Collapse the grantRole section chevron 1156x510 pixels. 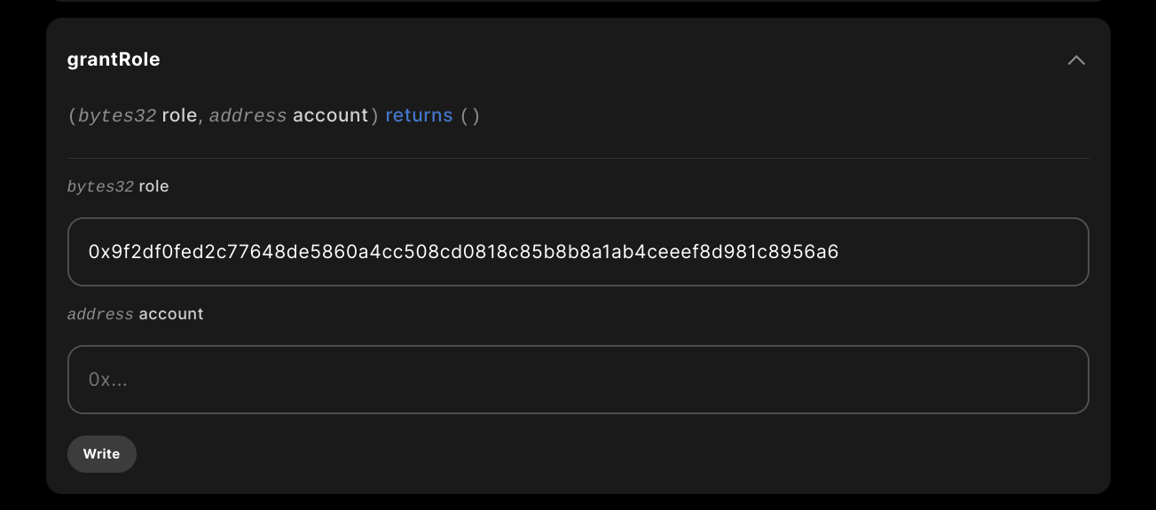click(x=1076, y=60)
